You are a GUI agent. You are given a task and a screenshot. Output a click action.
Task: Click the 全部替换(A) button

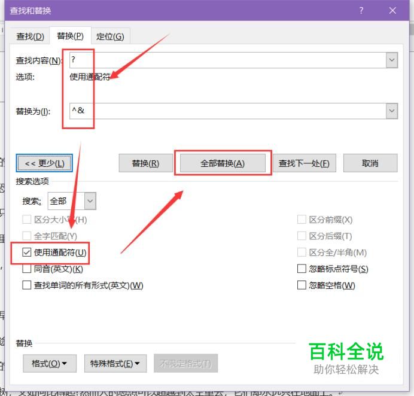pyautogui.click(x=223, y=163)
